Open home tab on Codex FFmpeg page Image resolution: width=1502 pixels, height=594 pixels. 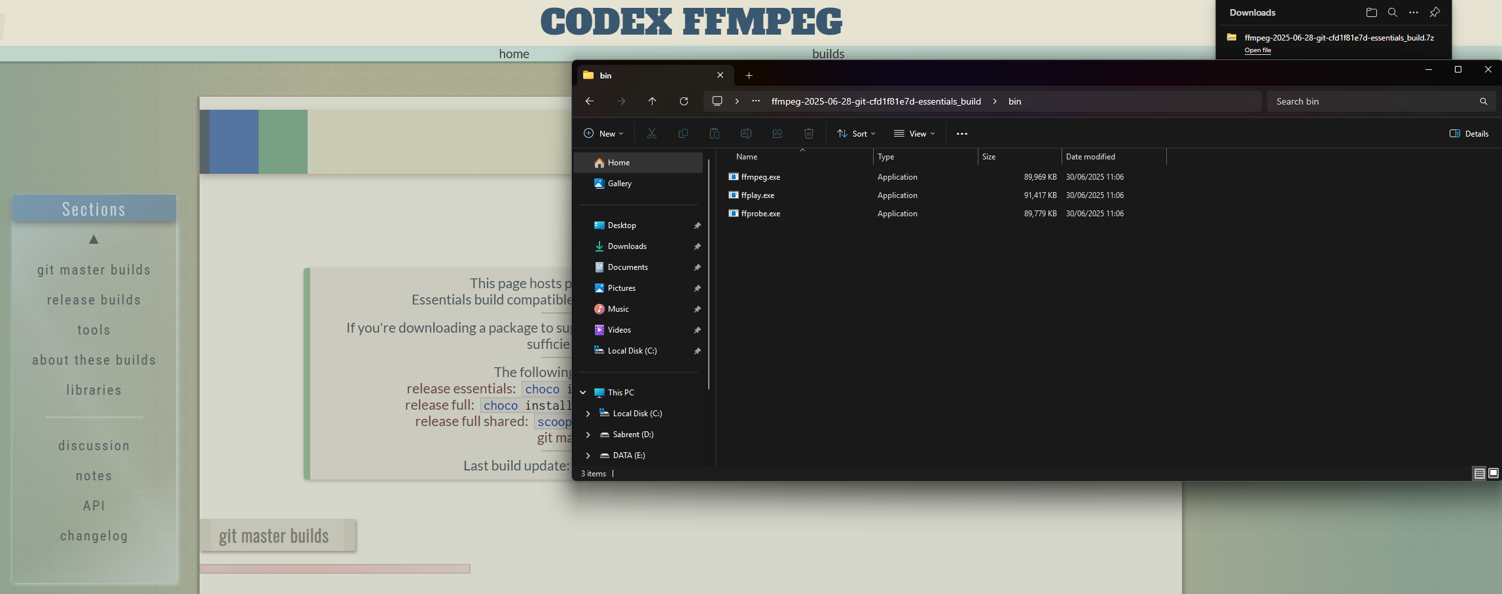point(514,54)
